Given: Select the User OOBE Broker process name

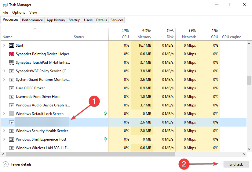Looking at the screenshot, I should pyautogui.click(x=30, y=88).
